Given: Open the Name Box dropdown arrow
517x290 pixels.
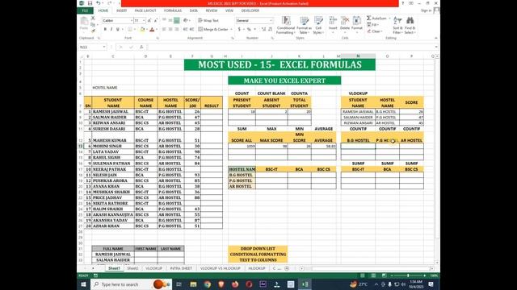Looking at the screenshot, I should click(104, 47).
